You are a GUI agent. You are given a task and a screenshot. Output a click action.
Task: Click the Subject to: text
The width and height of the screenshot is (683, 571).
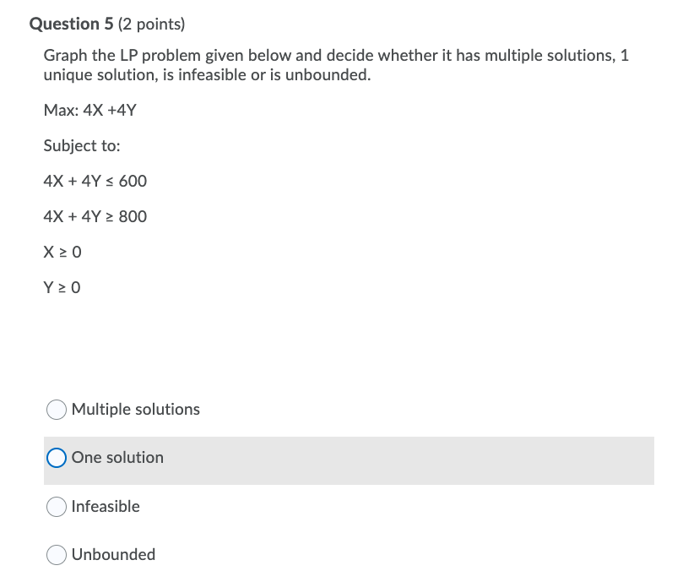coord(81,145)
